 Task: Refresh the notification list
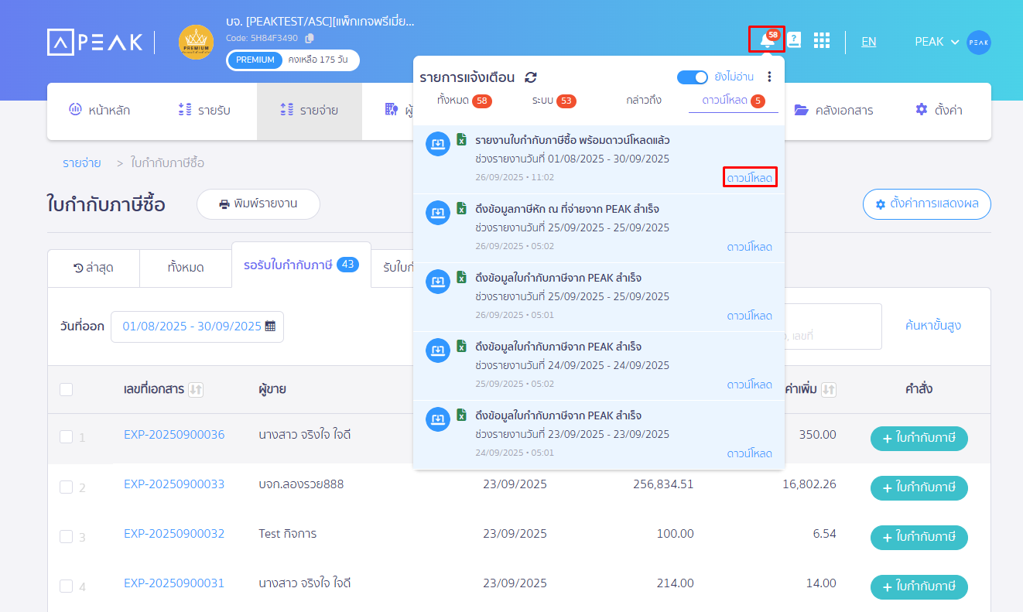tap(531, 77)
